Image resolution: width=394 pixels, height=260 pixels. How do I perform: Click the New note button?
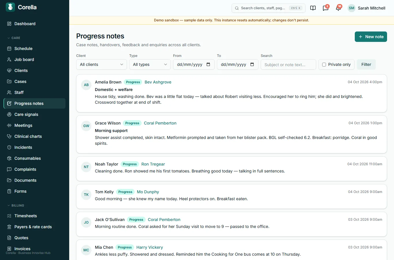pos(371,37)
